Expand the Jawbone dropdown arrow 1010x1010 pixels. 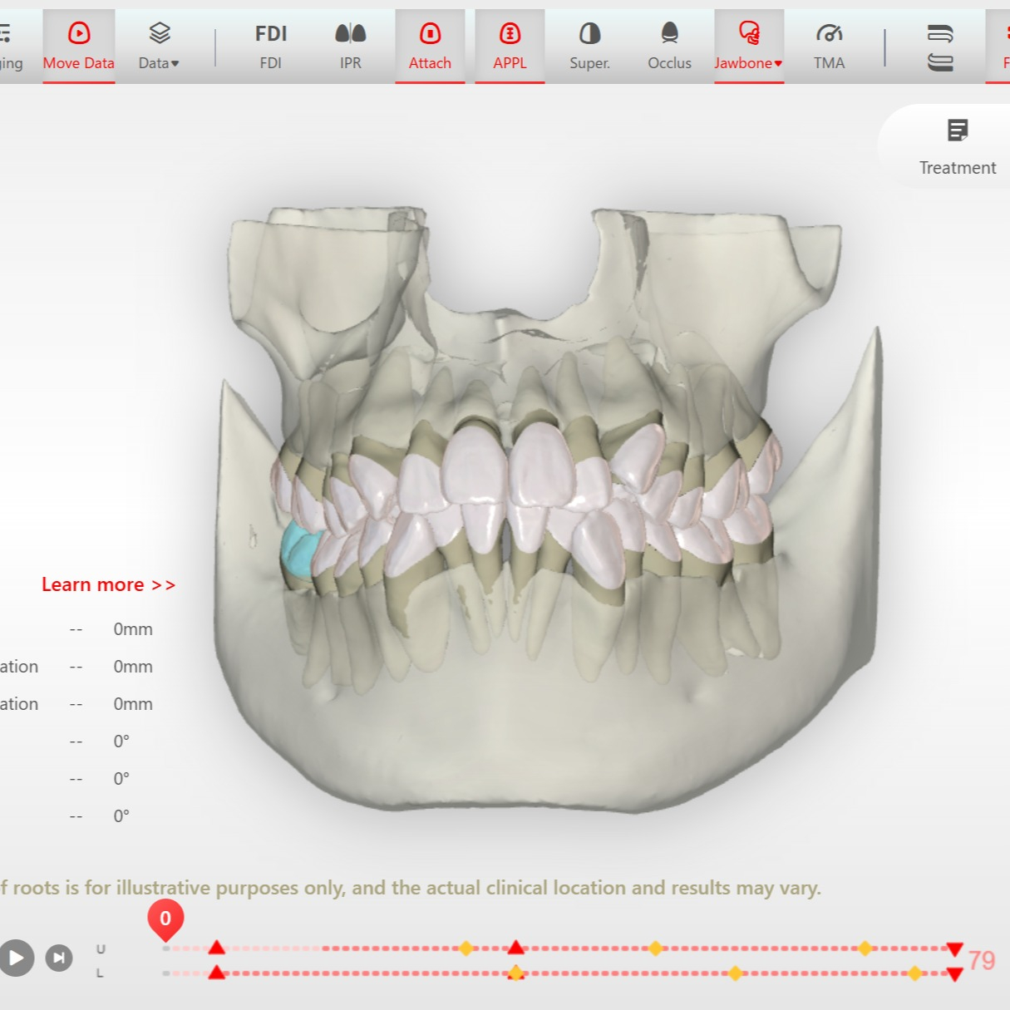click(778, 64)
